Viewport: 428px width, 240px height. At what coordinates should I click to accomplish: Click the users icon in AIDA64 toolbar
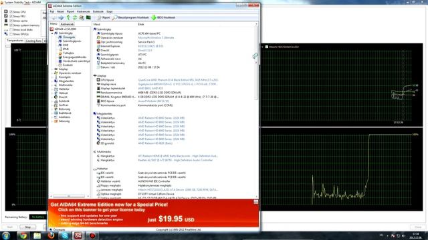tap(82, 18)
